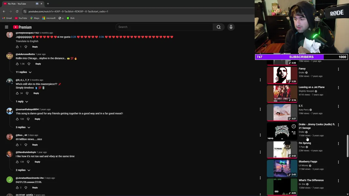Expand the 2 replies thread
Viewport: 349px width, 196px height.
(x=23, y=170)
